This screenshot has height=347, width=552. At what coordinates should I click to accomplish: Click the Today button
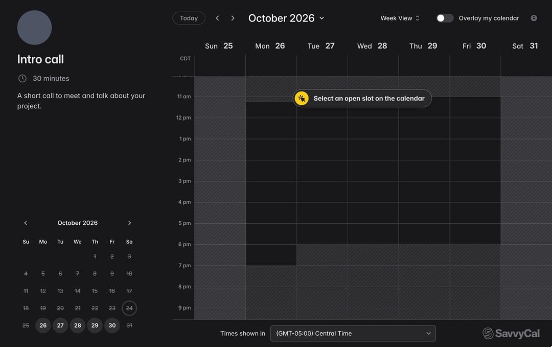(189, 18)
